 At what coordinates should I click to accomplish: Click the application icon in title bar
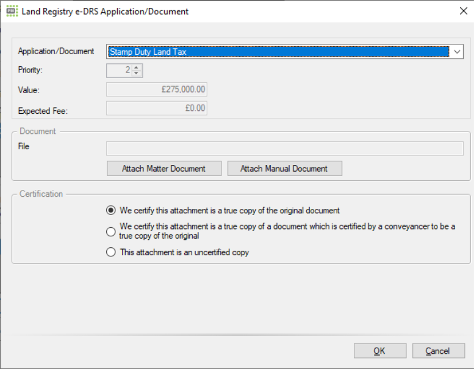tap(12, 11)
